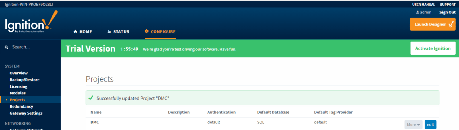The image size is (459, 130).
Task: Open Redundancy settings
Action: (21, 107)
